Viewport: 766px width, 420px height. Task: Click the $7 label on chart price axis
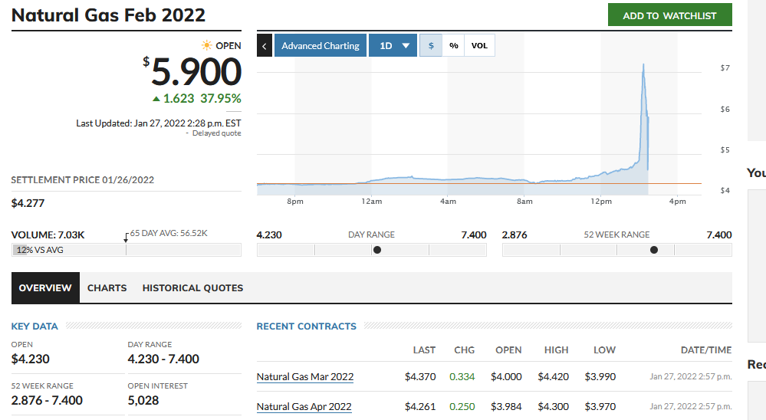pos(725,68)
